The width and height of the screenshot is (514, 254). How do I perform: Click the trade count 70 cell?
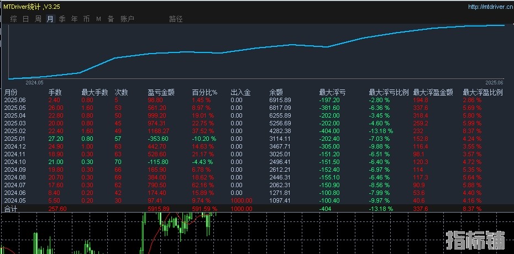[118, 162]
